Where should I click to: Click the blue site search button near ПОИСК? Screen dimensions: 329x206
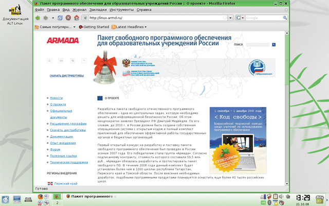pyautogui.click(x=273, y=45)
